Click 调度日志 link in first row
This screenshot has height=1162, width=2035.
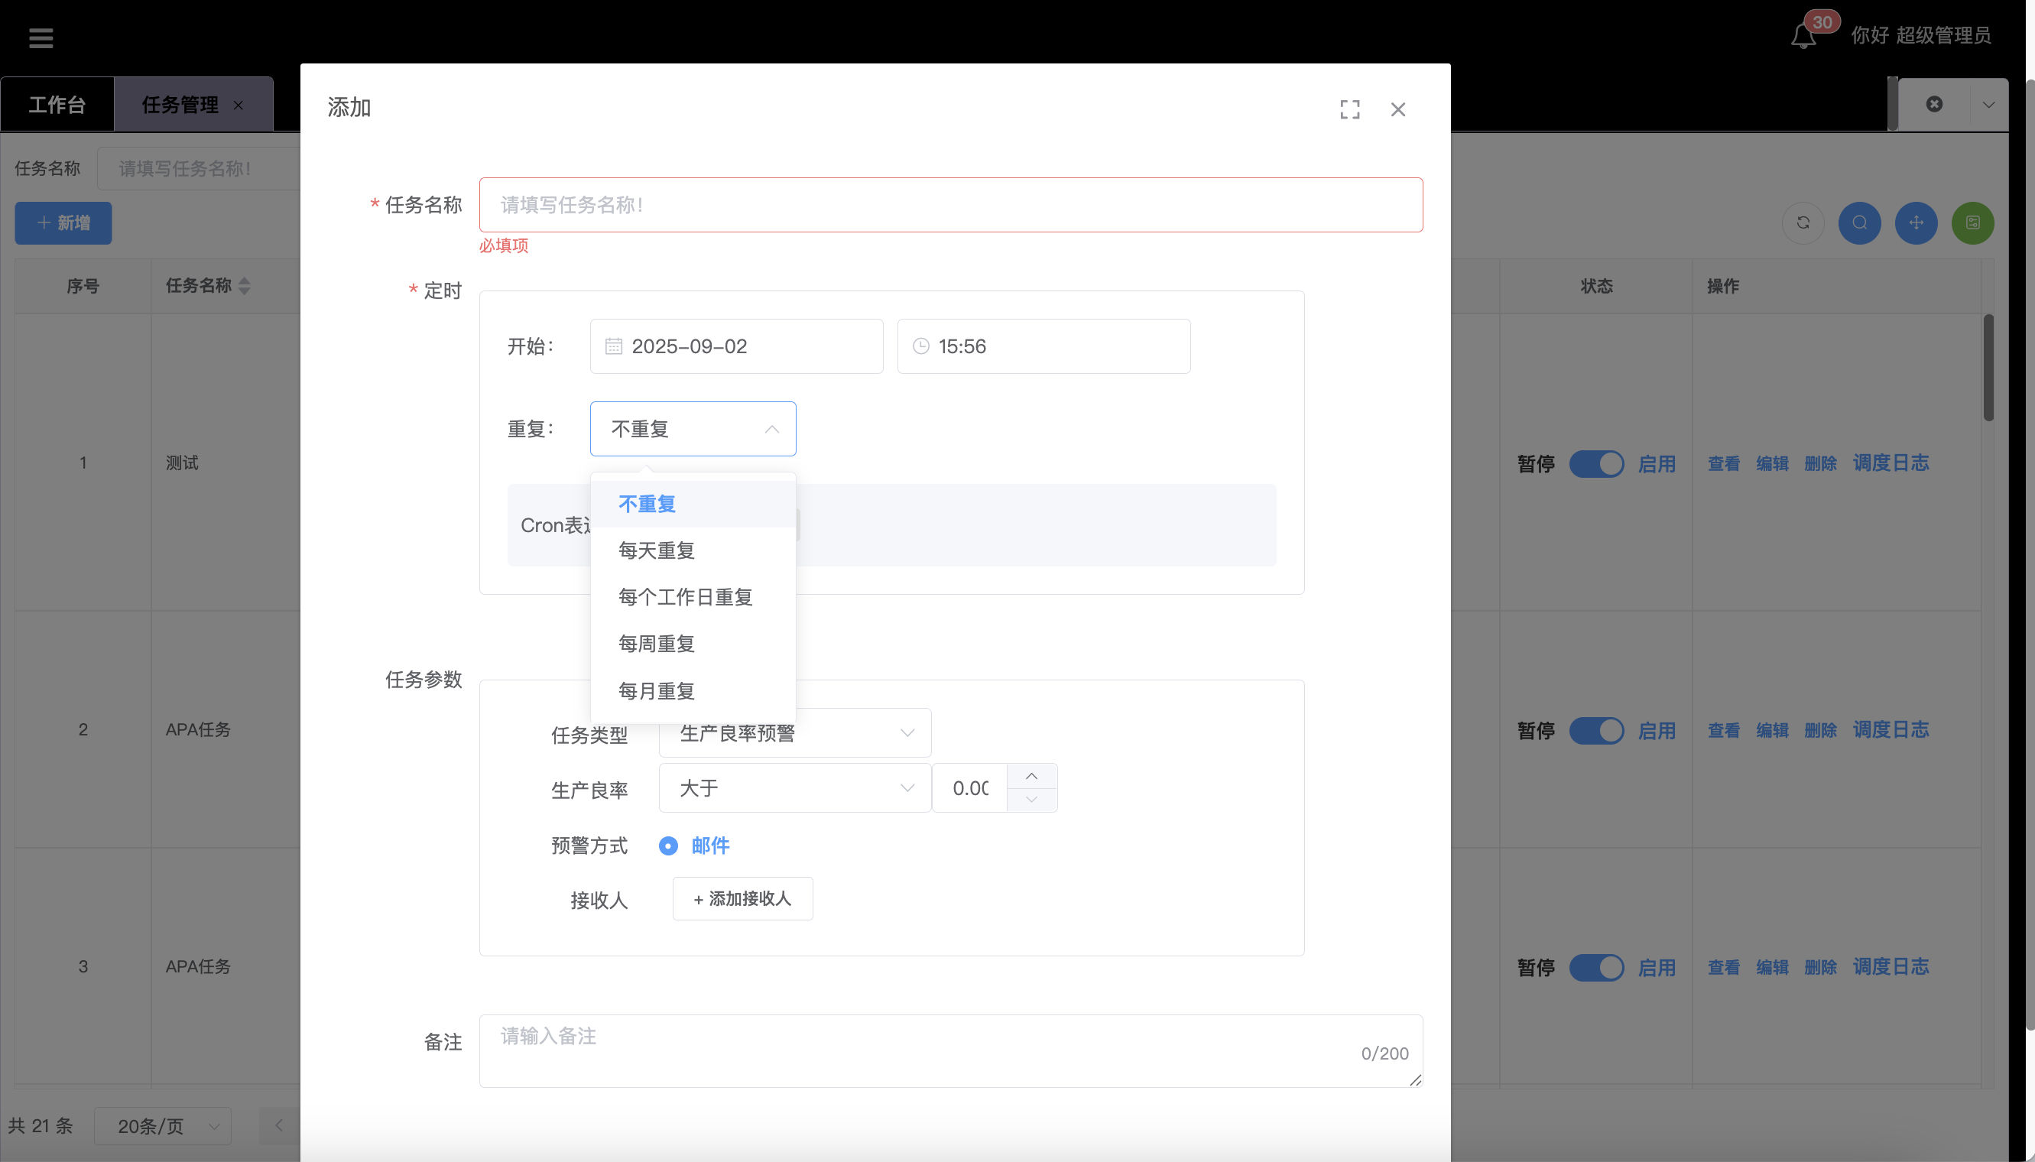pyautogui.click(x=1890, y=463)
